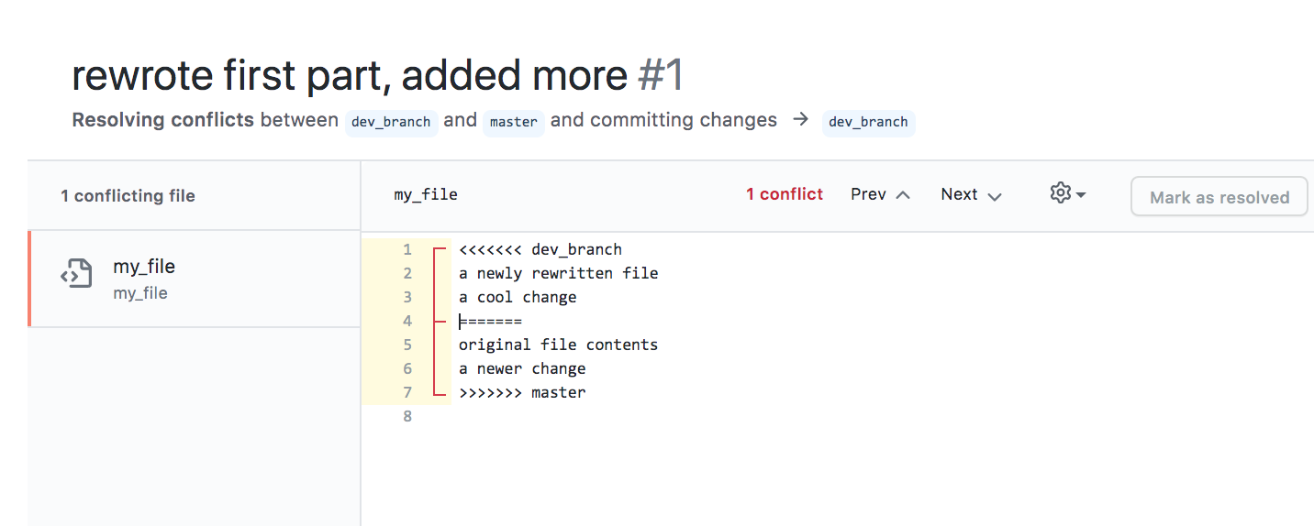
Task: Open the editor settings gear menu
Action: coord(1061,193)
